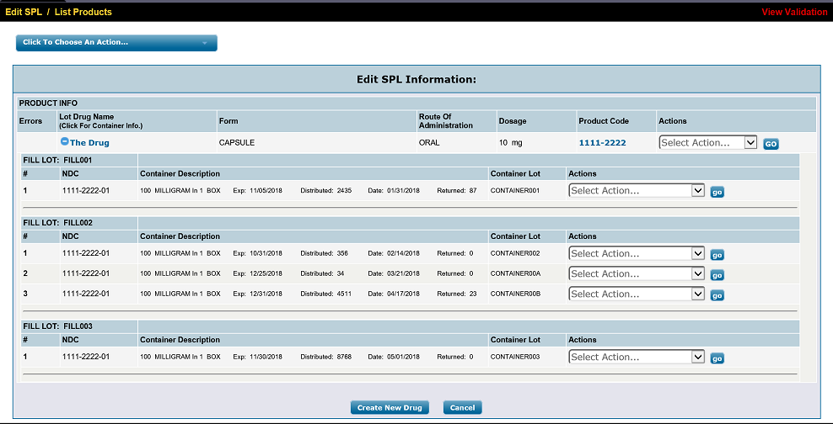This screenshot has height=424, width=833.
Task: Open Select Action dropdown for CONTAINER002
Action: tap(637, 254)
